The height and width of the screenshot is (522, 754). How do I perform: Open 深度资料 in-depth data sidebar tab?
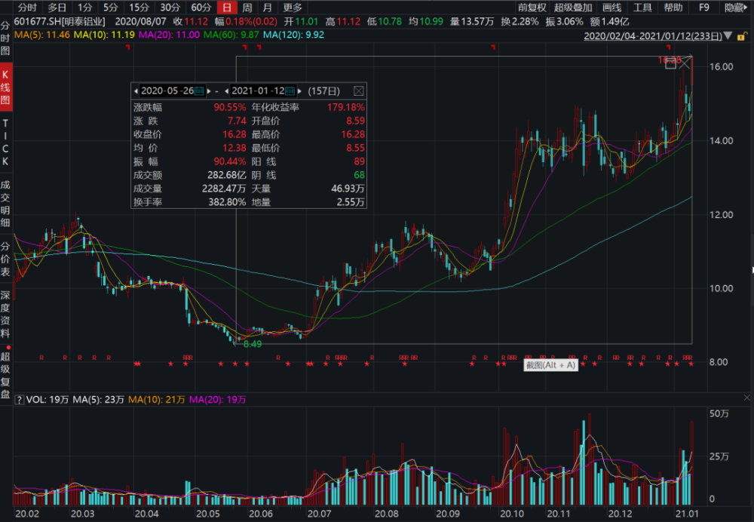tap(5, 314)
